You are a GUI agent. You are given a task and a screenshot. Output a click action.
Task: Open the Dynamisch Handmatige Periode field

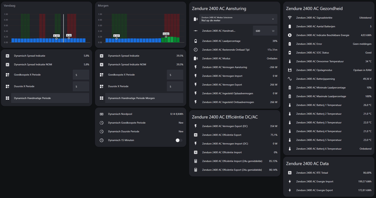click(x=50, y=98)
